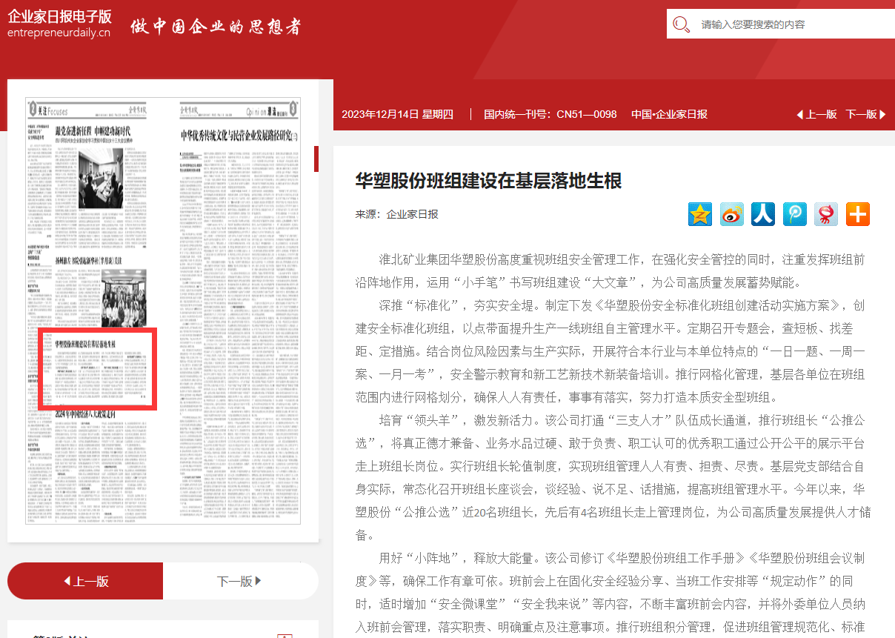The height and width of the screenshot is (638, 895).
Task: Open 中华优秀传统文化 article on right newspaper page
Action: 239,136
